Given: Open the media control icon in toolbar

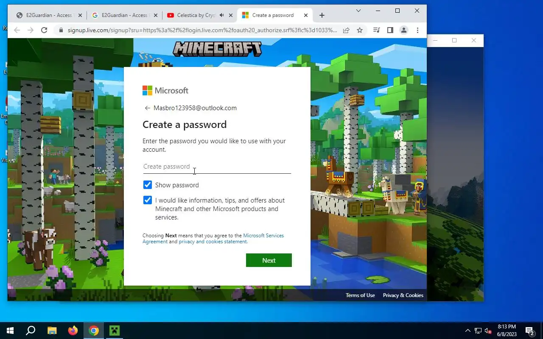Looking at the screenshot, I should 376,30.
